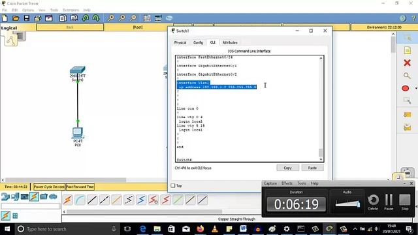The height and width of the screenshot is (235, 418).
Task: Click Power Cycle Devices button
Action: (x=49, y=187)
